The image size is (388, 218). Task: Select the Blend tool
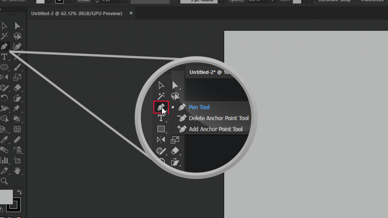click(x=5, y=150)
